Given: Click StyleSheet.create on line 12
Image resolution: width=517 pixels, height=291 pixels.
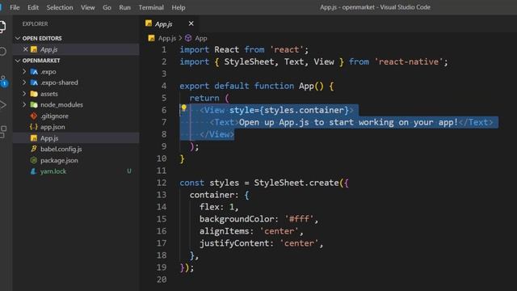Looking at the screenshot, I should click(296, 183).
